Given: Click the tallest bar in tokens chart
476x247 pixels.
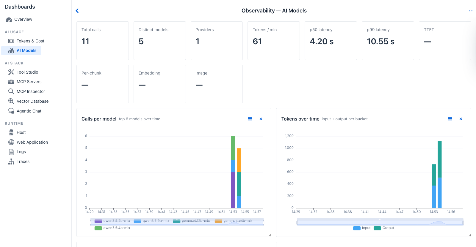Looking at the screenshot, I should [x=440, y=175].
